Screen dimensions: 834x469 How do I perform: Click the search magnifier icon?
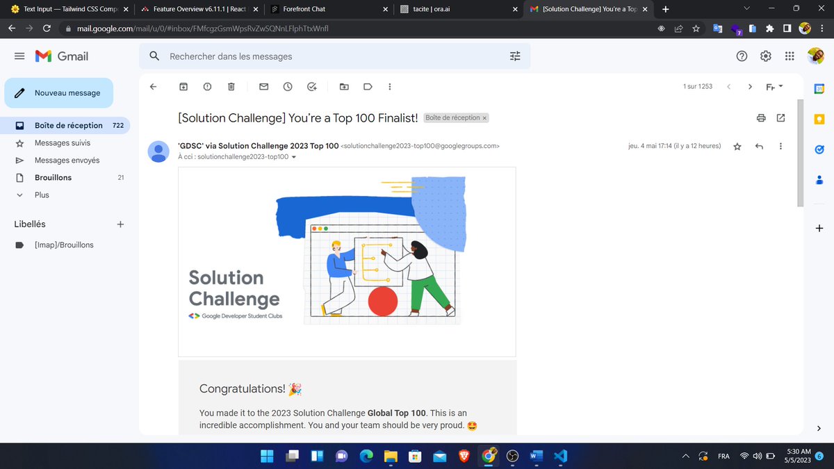pos(154,56)
